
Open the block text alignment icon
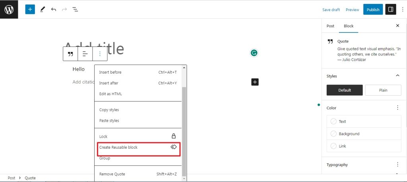(x=85, y=54)
